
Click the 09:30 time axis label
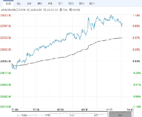[85, 110]
